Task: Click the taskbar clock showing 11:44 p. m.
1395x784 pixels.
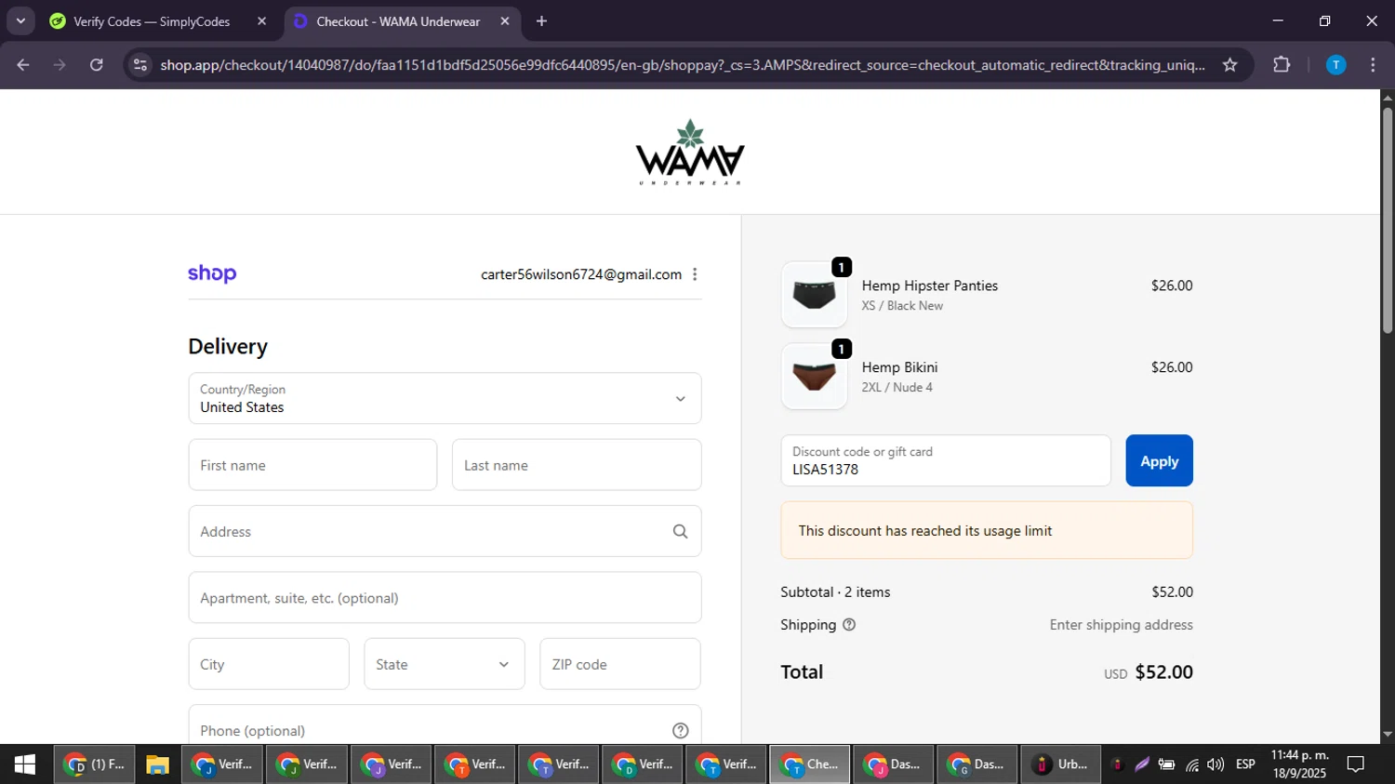Action: [1300, 764]
